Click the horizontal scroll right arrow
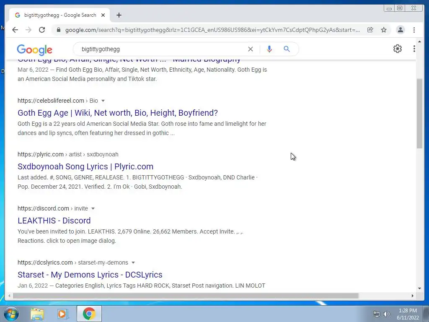429x322 pixels. tap(413, 296)
